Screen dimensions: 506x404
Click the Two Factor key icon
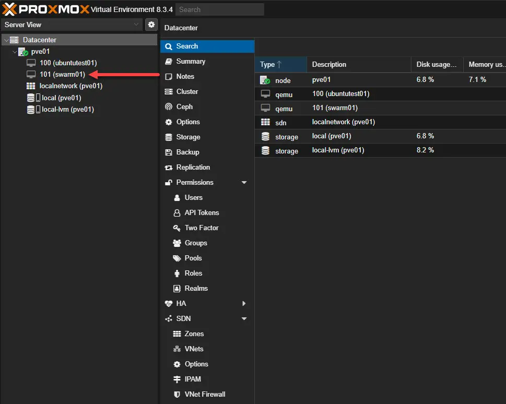tap(177, 228)
